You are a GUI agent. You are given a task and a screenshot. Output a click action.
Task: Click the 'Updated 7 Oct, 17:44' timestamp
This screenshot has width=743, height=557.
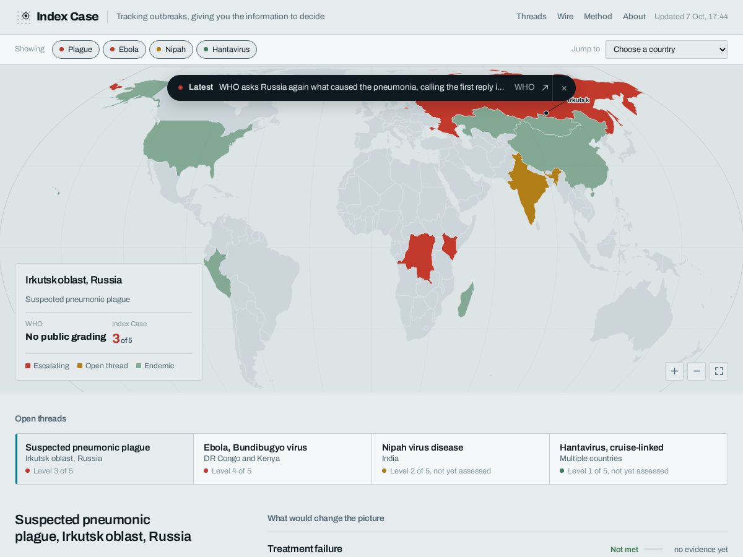pos(691,17)
